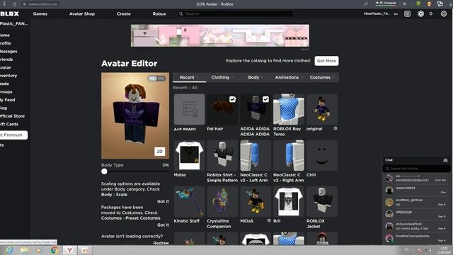Image resolution: width=453 pixels, height=255 pixels.
Task: Dismiss the scaling tip with Got it
Action: point(163,201)
